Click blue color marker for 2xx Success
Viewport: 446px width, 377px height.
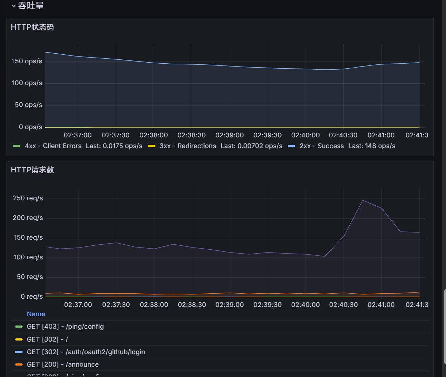click(x=291, y=146)
